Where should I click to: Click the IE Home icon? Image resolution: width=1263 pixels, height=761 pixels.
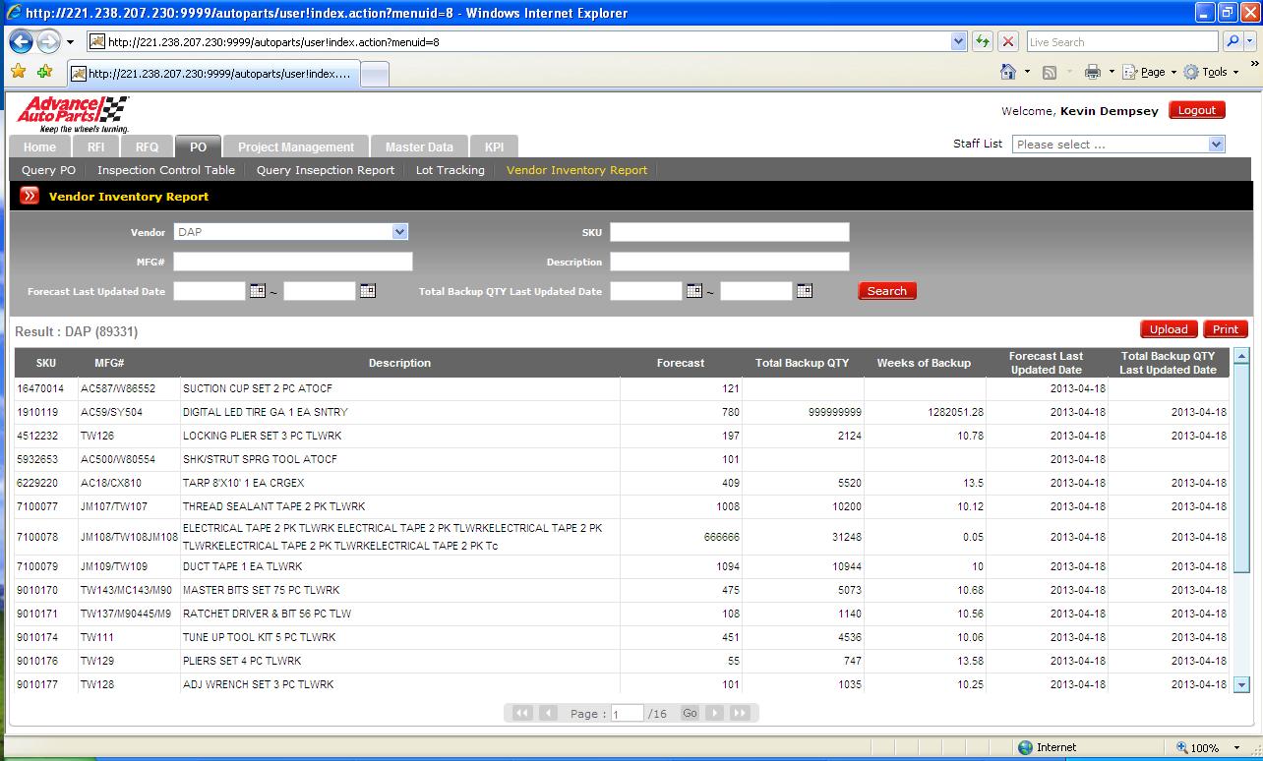(1007, 72)
